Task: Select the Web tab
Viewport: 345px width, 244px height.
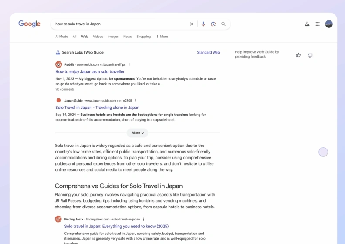Action: click(85, 37)
